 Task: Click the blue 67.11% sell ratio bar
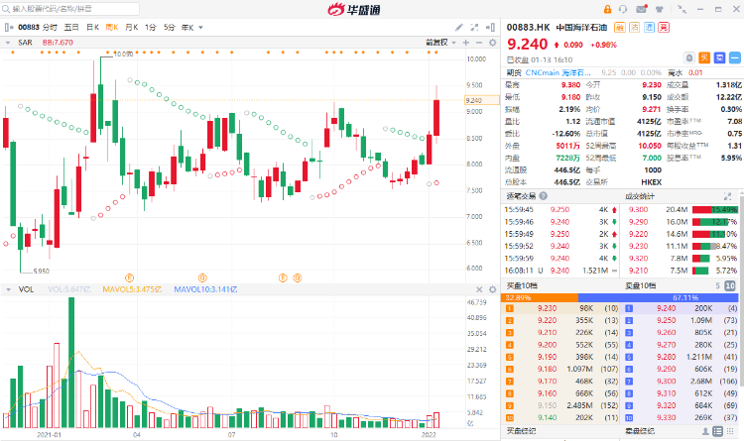(x=659, y=297)
